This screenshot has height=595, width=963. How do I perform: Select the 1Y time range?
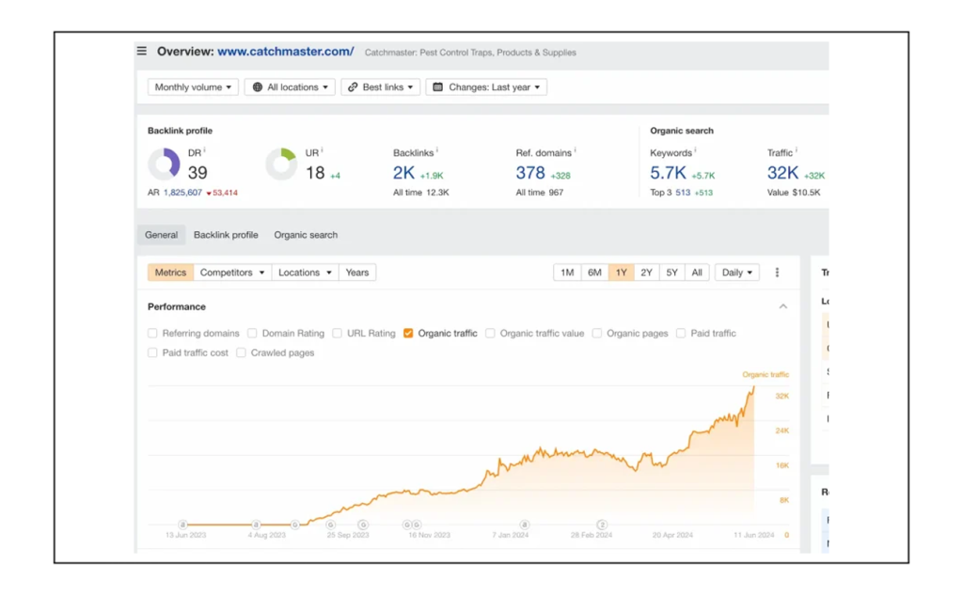click(622, 273)
